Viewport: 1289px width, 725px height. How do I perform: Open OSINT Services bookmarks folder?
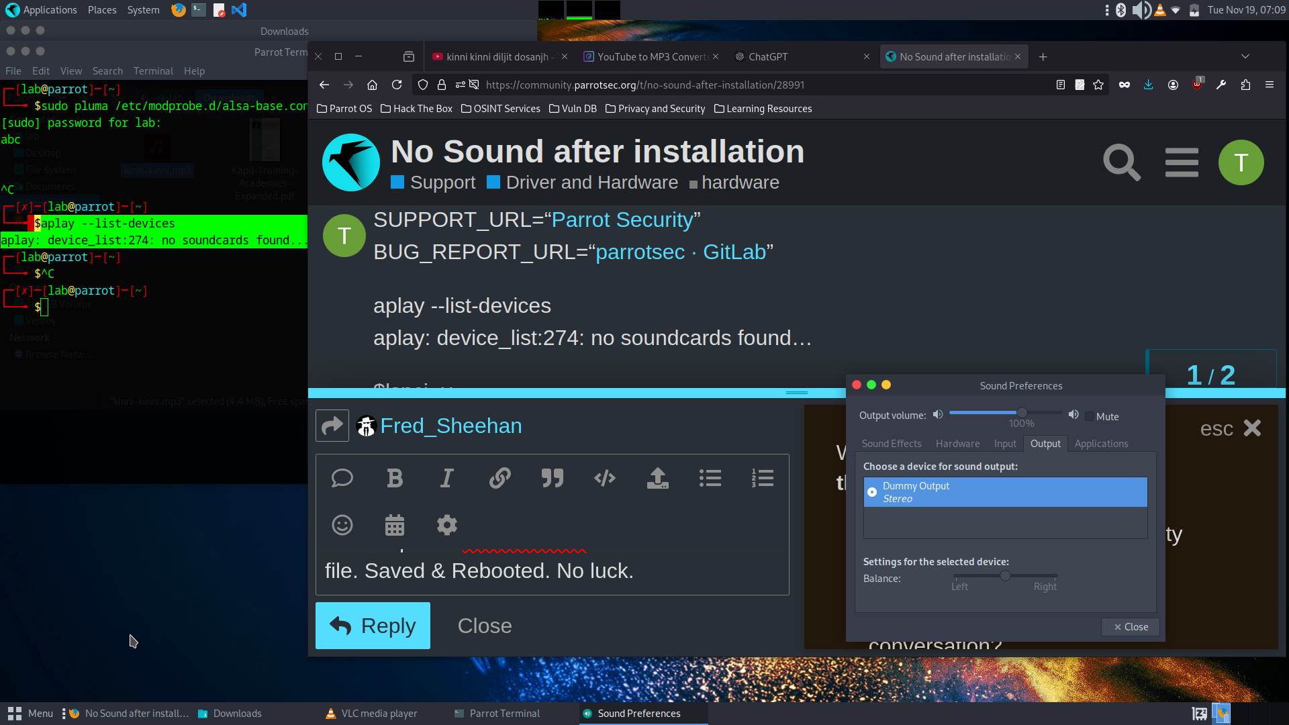pos(501,109)
